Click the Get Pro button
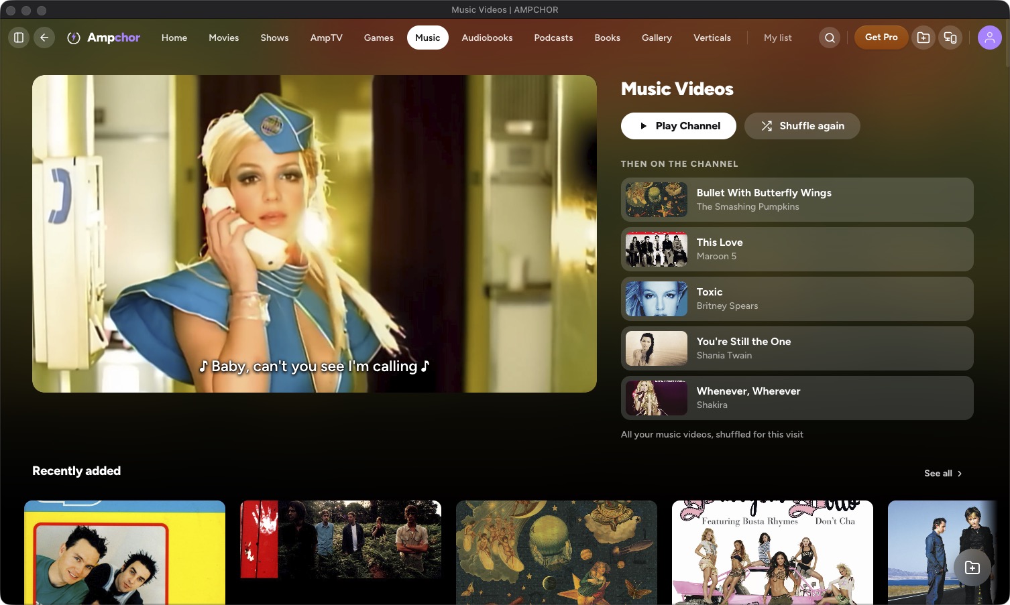Viewport: 1010px width, 605px height. 881,38
